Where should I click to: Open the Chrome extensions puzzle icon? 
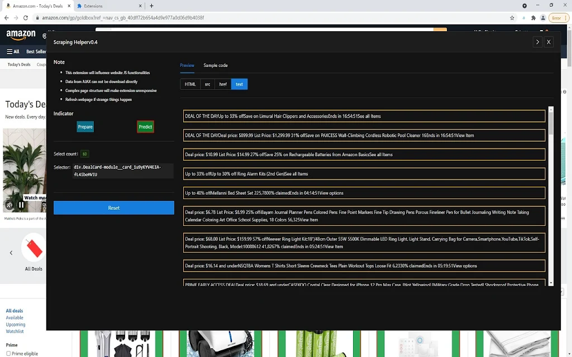pyautogui.click(x=533, y=18)
